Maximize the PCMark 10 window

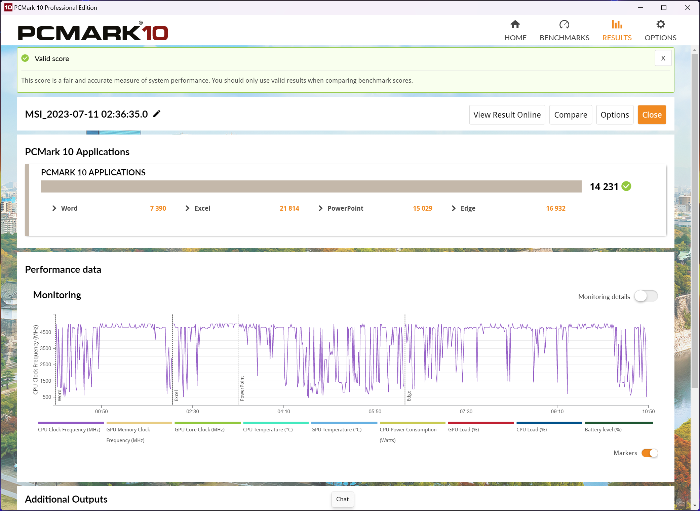pos(664,7)
